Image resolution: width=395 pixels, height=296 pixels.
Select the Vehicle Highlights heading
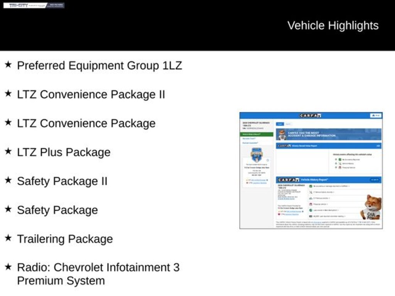pos(333,25)
